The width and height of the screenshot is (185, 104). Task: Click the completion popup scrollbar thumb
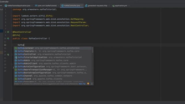[92, 50]
